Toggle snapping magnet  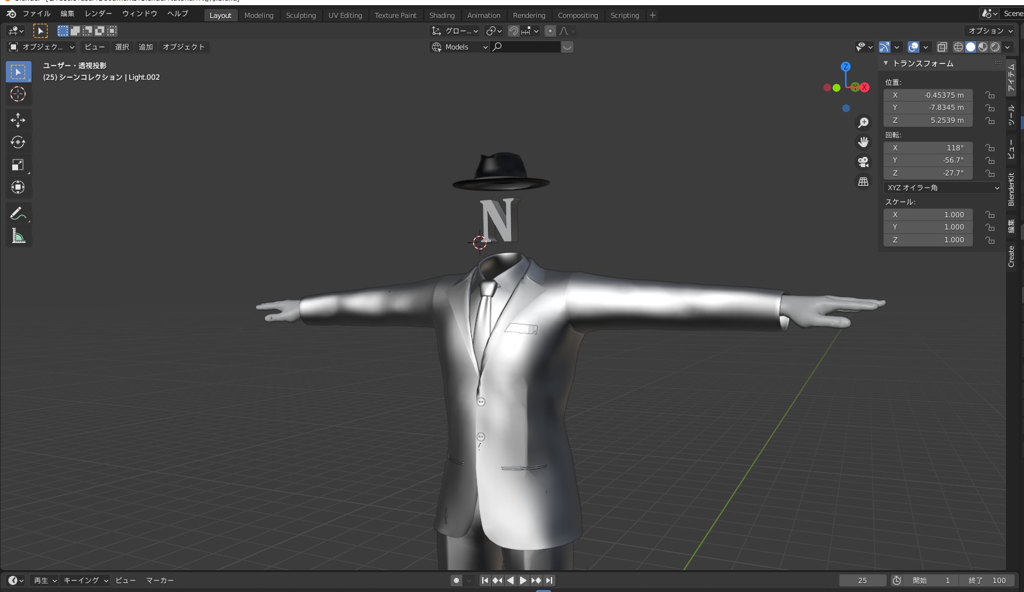[x=514, y=31]
